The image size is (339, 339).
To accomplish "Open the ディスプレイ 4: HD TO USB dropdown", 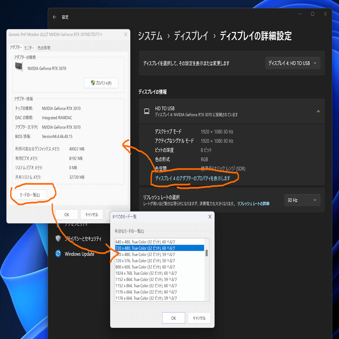I will pyautogui.click(x=293, y=63).
